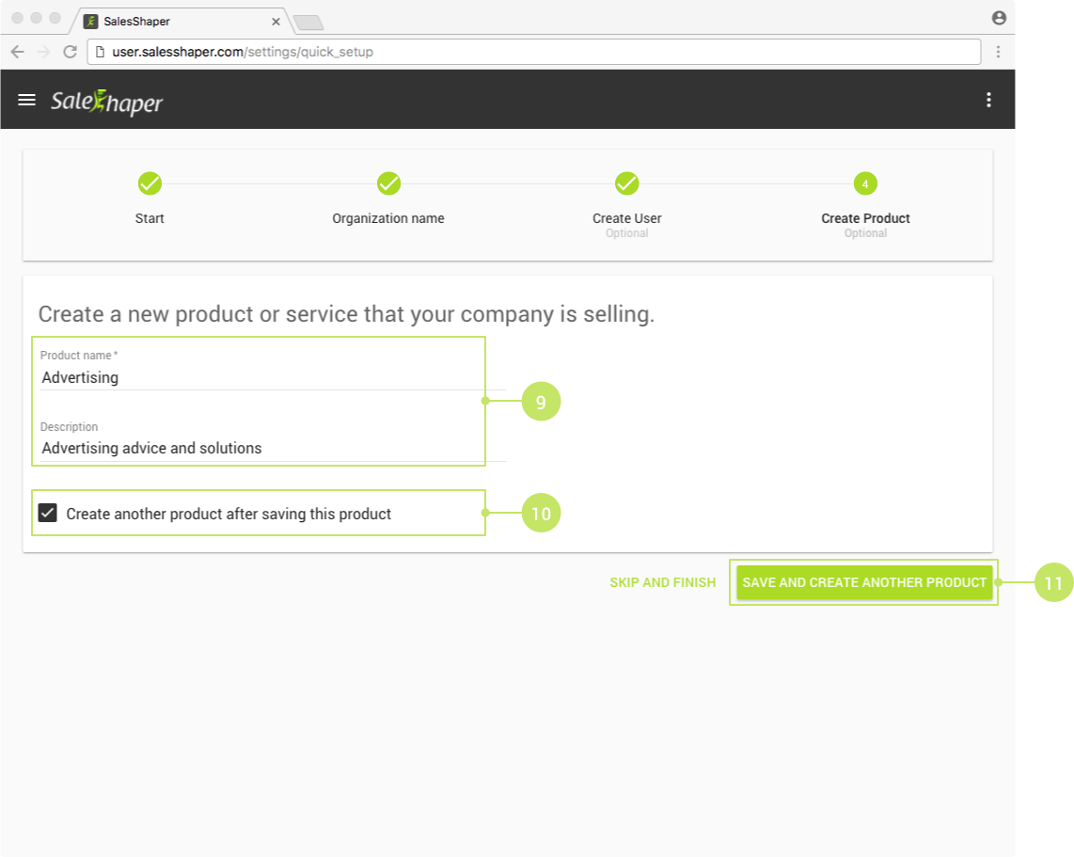Viewport: 1074px width, 857px height.
Task: Uncheck Create another product checkbox
Action: pos(47,513)
